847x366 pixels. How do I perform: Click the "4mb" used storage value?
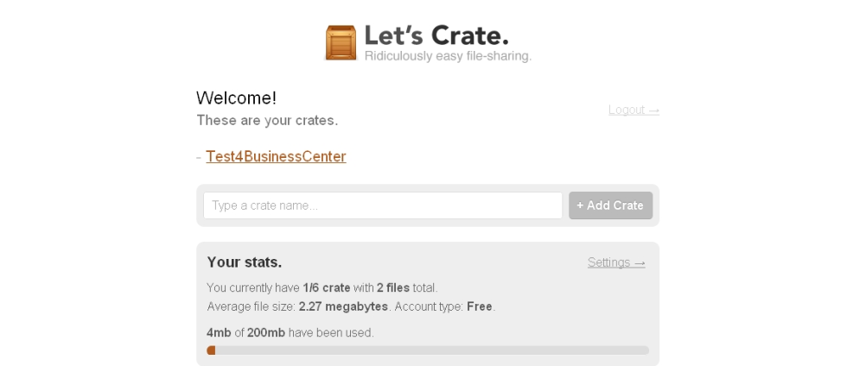[x=219, y=332]
